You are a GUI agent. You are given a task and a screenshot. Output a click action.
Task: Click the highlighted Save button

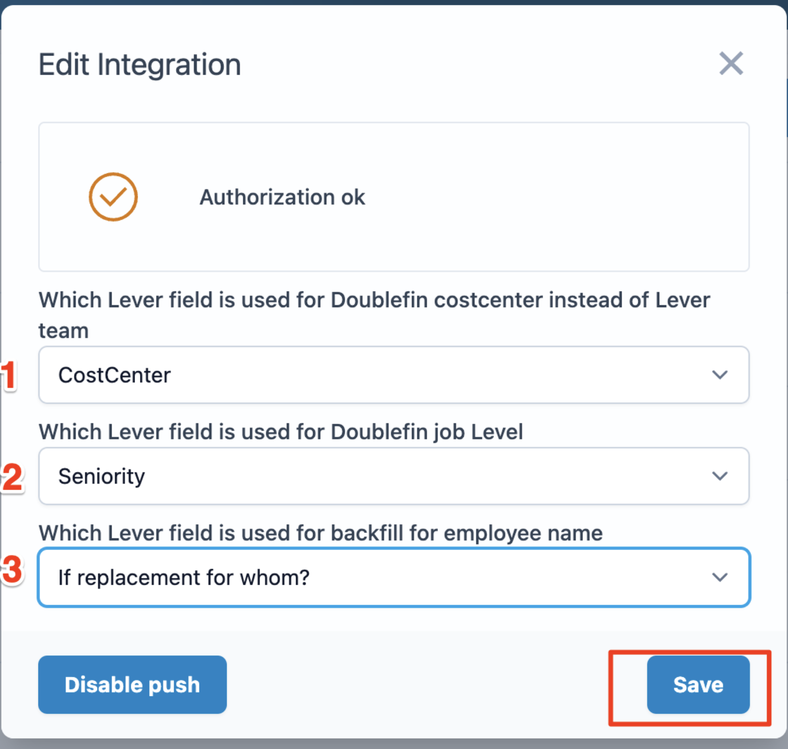pos(698,685)
